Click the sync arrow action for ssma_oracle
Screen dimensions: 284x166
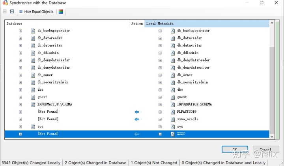coord(137,119)
